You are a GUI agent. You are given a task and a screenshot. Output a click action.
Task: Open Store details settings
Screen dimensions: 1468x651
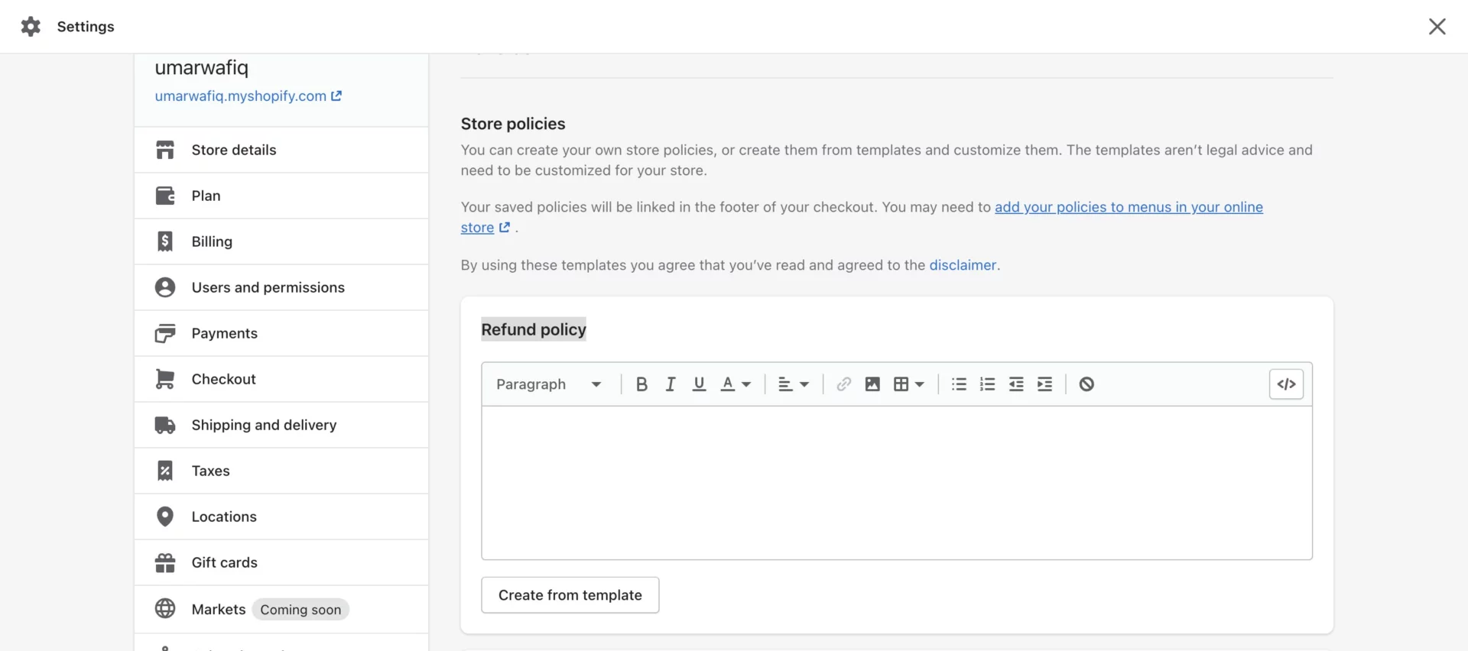281,150
